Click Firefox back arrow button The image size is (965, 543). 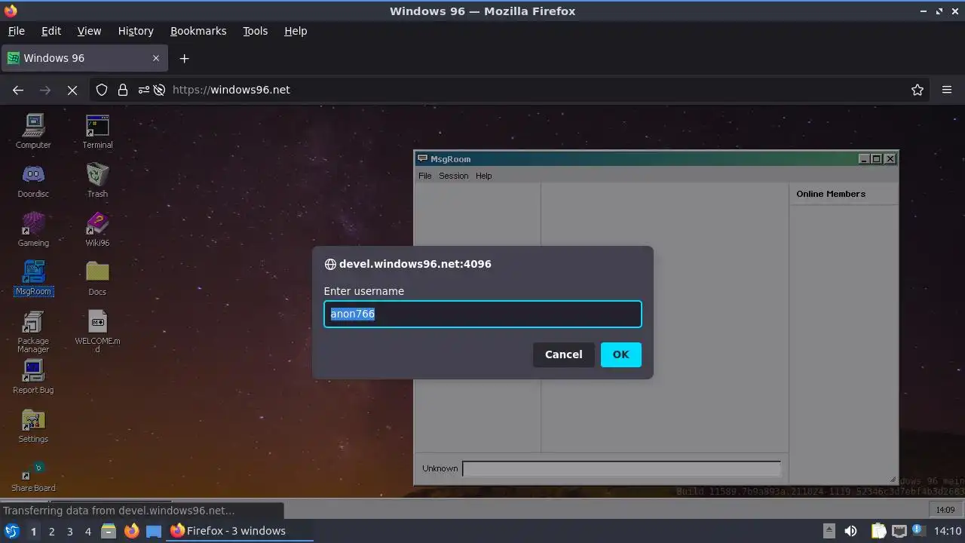[x=18, y=90]
